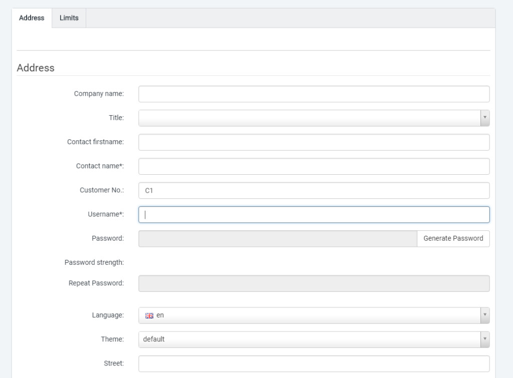Place cursor in the Username field
The height and width of the screenshot is (378, 513).
click(x=314, y=214)
